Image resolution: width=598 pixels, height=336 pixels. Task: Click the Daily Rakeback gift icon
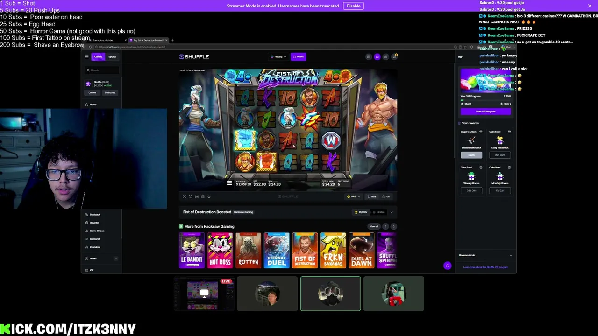click(499, 140)
